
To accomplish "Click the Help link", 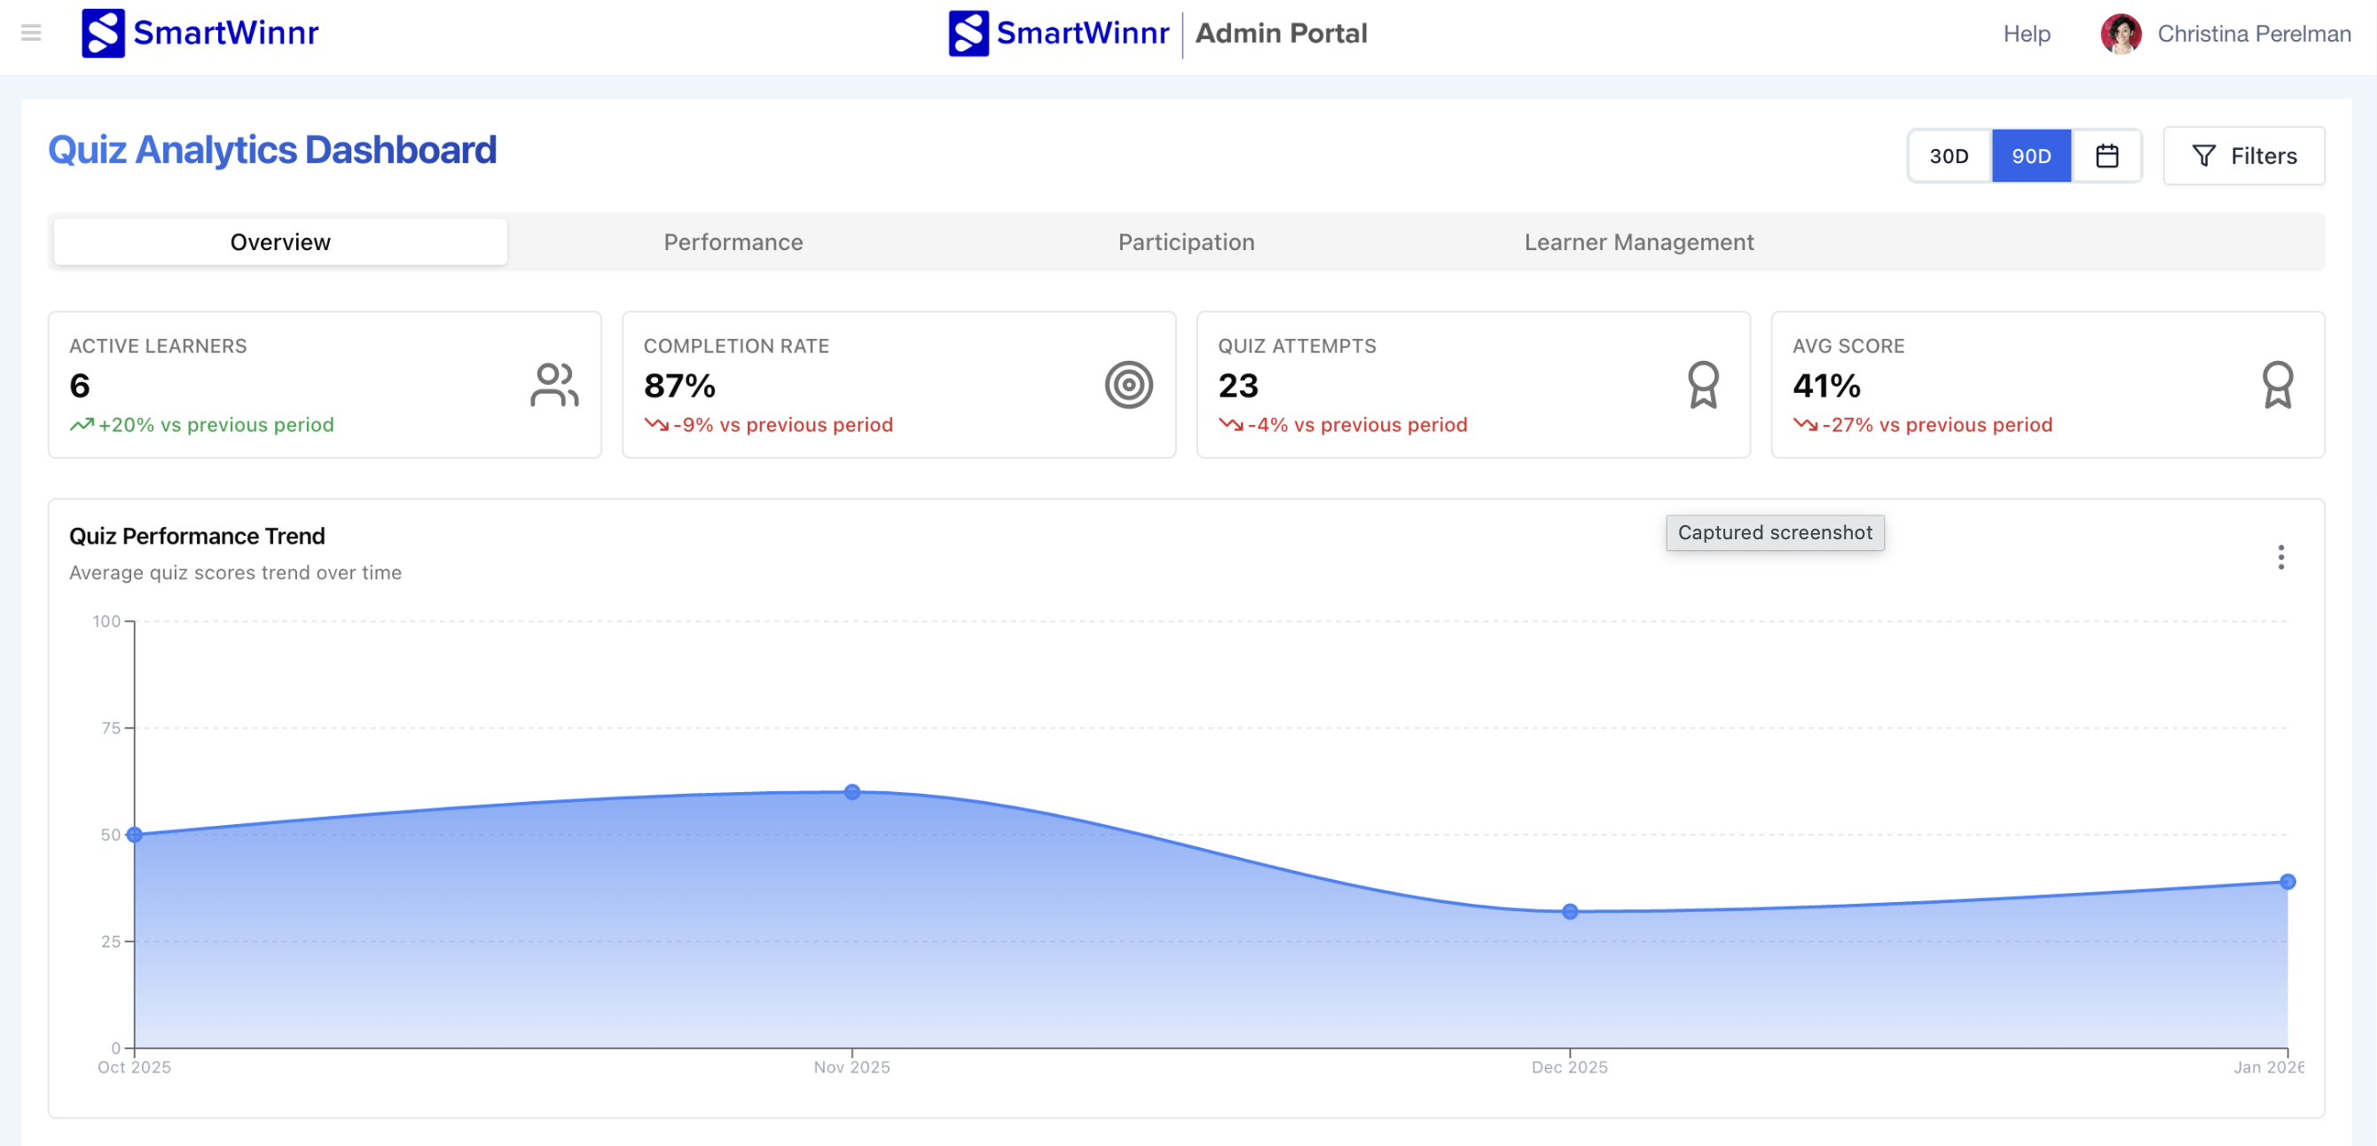I will [2026, 34].
